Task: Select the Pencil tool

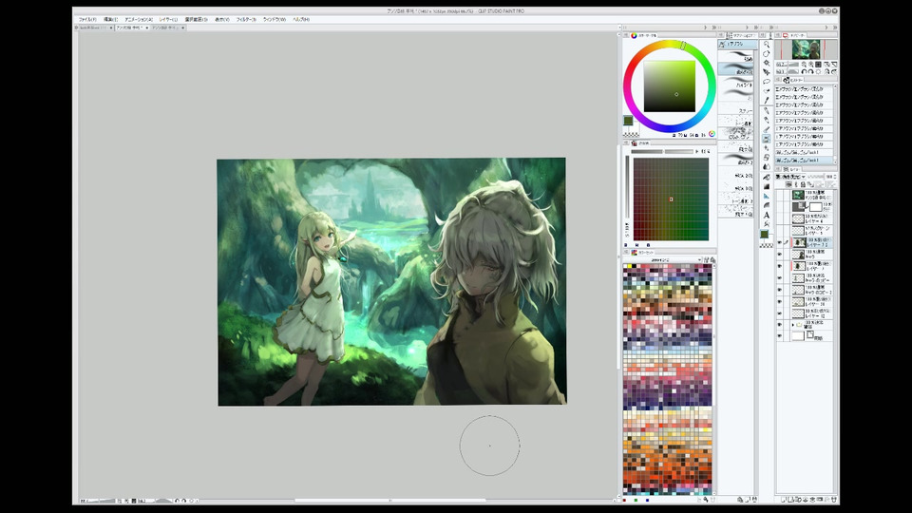Action: coord(766,120)
